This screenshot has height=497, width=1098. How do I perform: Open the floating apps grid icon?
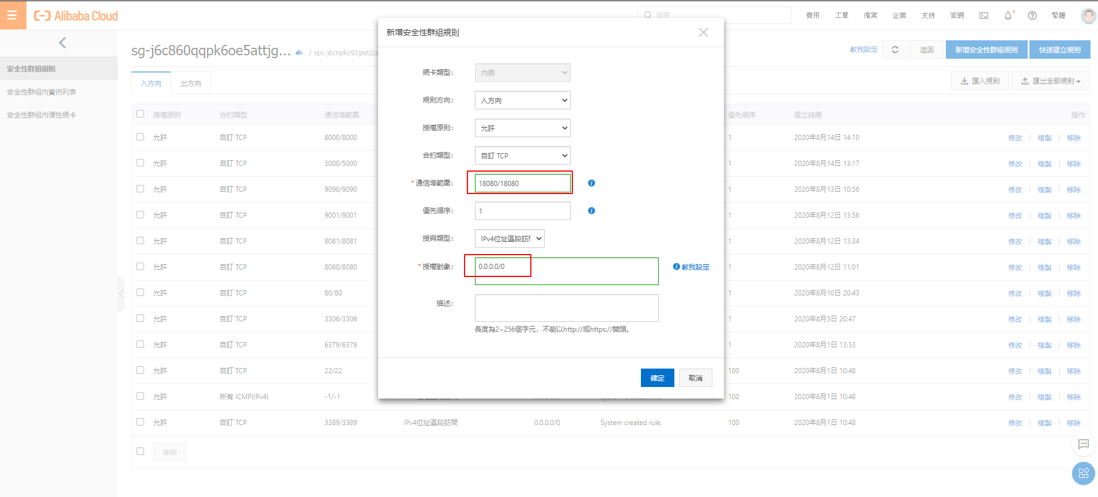(1084, 473)
